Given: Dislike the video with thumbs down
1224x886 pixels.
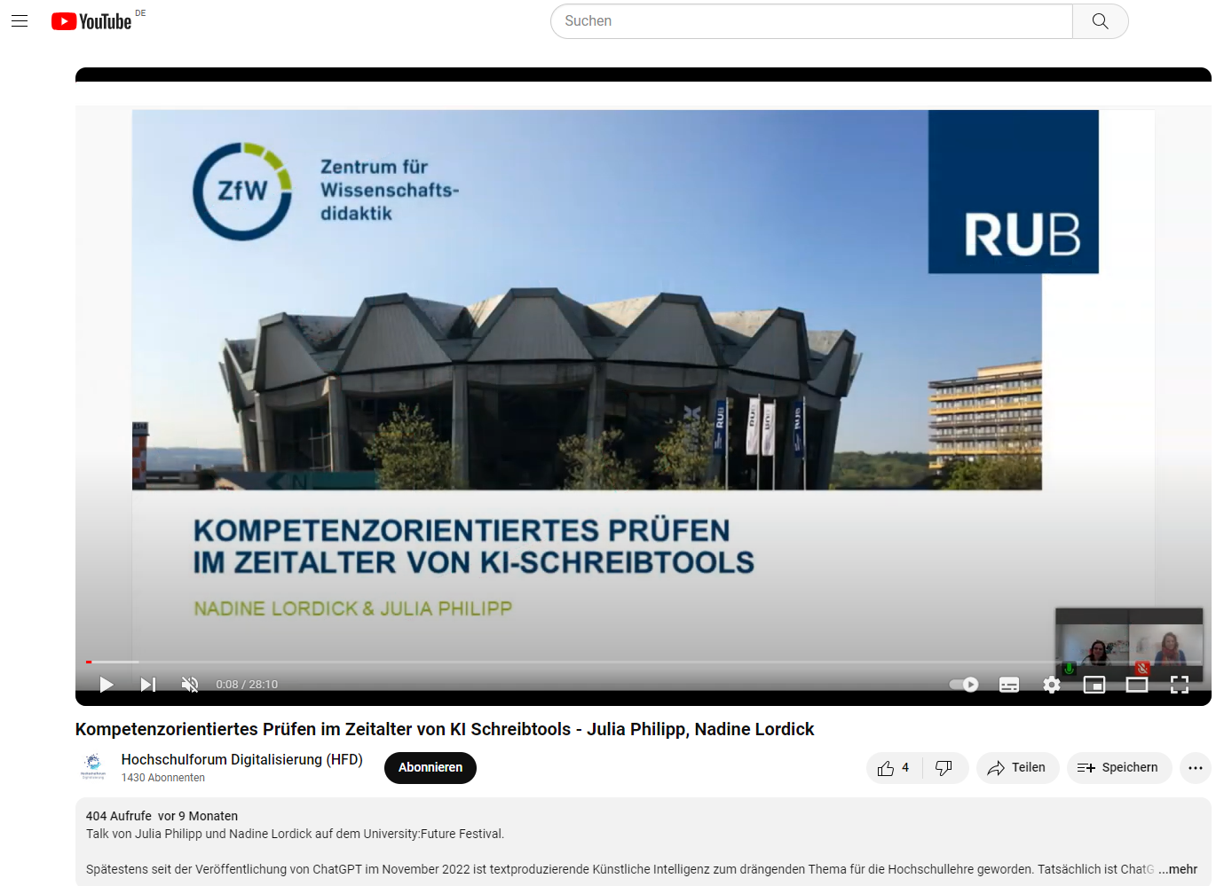Looking at the screenshot, I should [944, 768].
